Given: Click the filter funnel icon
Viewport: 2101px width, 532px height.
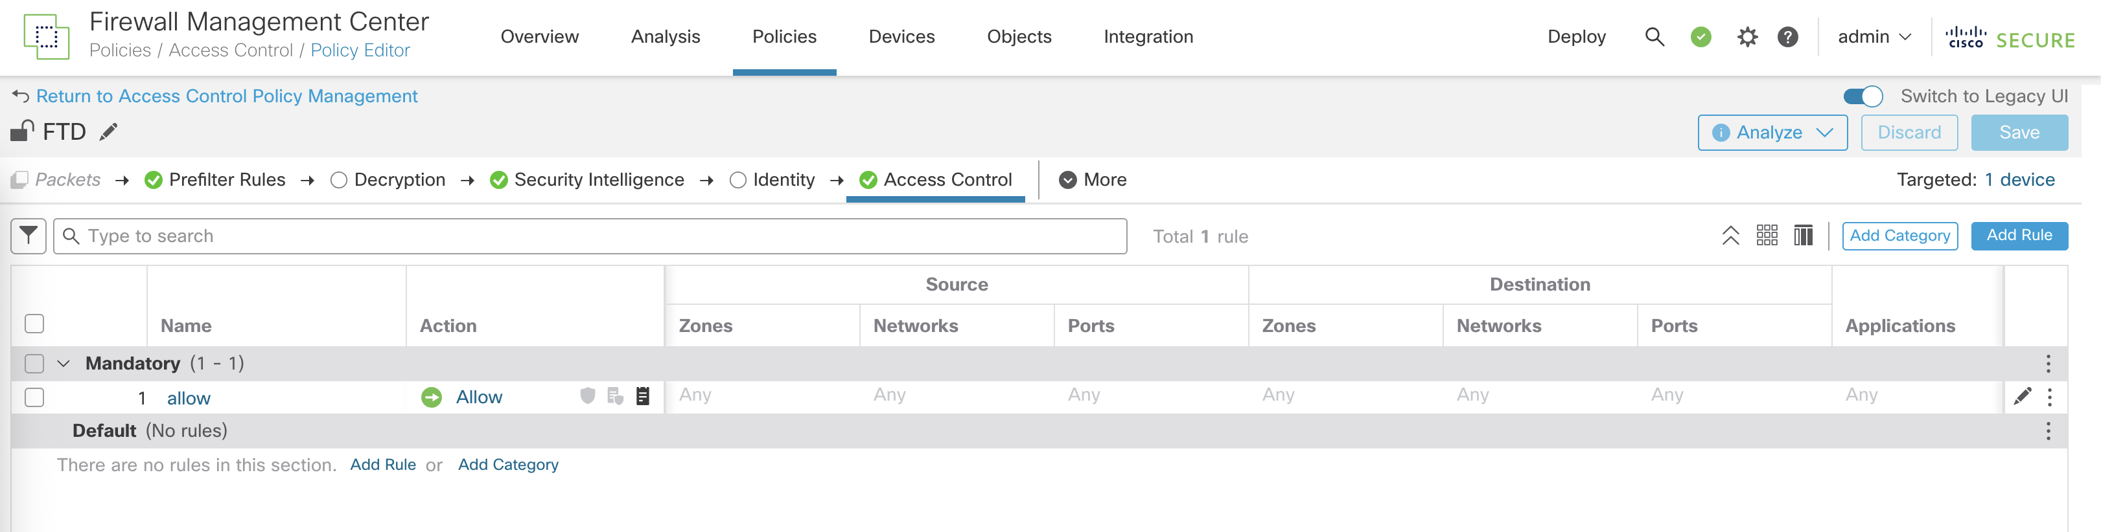Looking at the screenshot, I should point(29,236).
